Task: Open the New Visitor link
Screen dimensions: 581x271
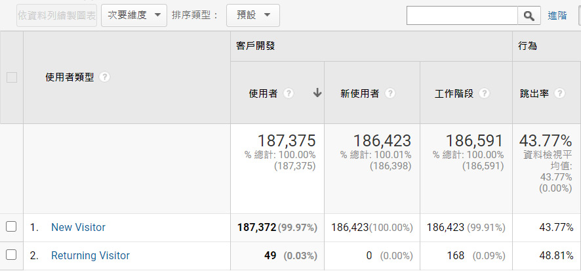Action: (78, 228)
